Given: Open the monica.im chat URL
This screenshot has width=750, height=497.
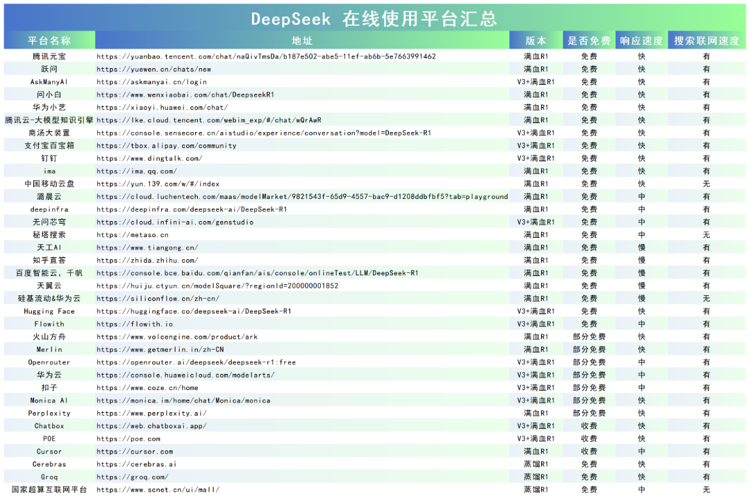Looking at the screenshot, I should pos(183,401).
